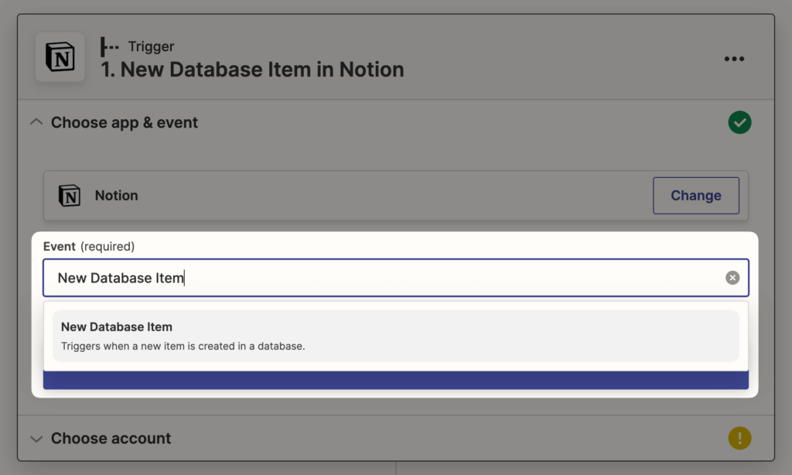The width and height of the screenshot is (792, 475).
Task: Click the Trigger label text
Action: click(151, 46)
